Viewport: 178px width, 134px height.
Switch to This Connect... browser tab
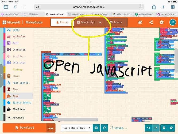click(x=122, y=14)
